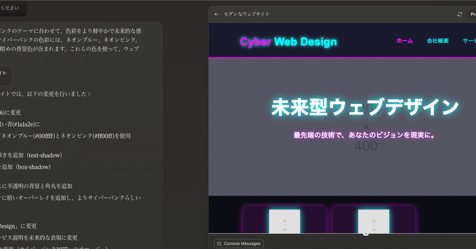Click the line 半透明の背景と角丸を追加

pos(36,186)
